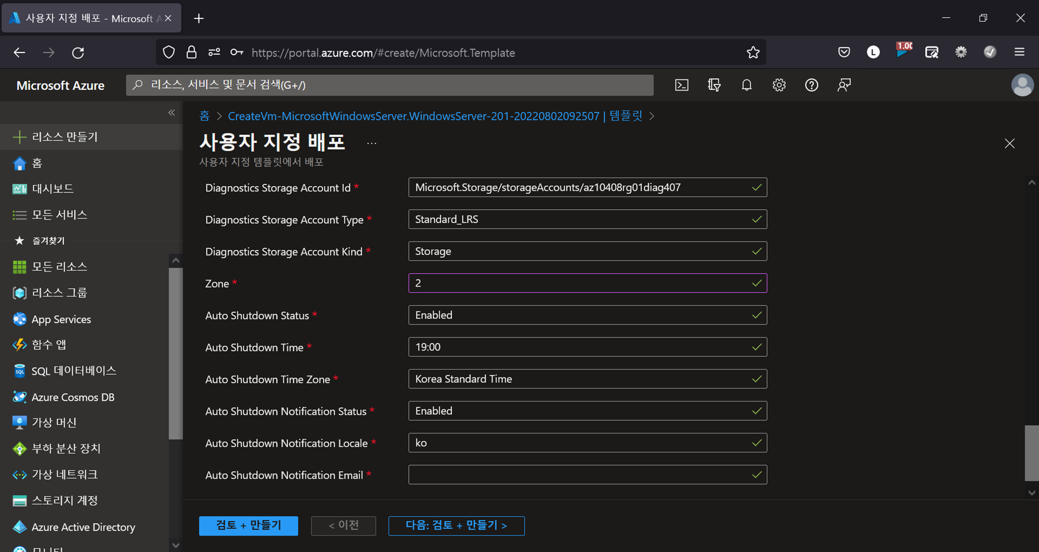Screen dimensions: 1039x552
Task: Open 모든 서비스 in sidebar
Action: coord(91,214)
